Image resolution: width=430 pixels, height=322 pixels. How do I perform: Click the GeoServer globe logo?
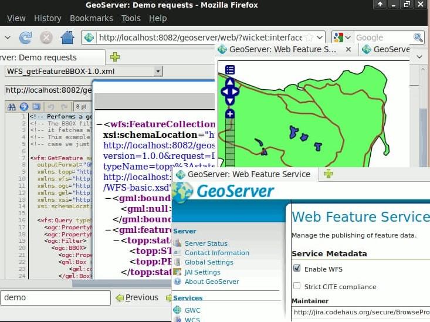pyautogui.click(x=183, y=193)
